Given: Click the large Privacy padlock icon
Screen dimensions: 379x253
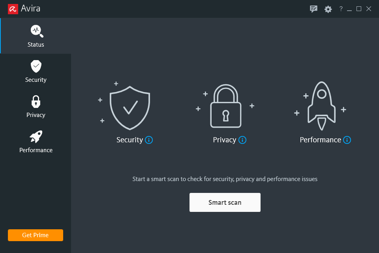Looking at the screenshot, I should (225, 107).
